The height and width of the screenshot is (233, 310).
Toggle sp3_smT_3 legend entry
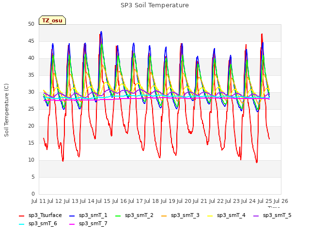[180, 216]
